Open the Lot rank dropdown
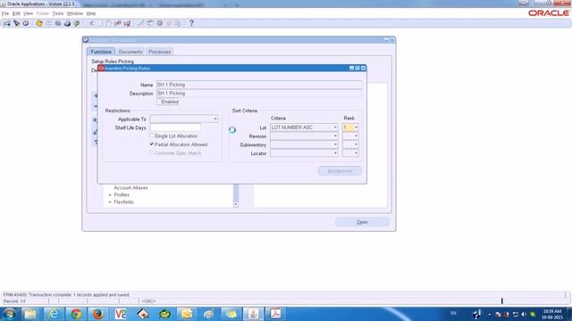 coord(356,128)
